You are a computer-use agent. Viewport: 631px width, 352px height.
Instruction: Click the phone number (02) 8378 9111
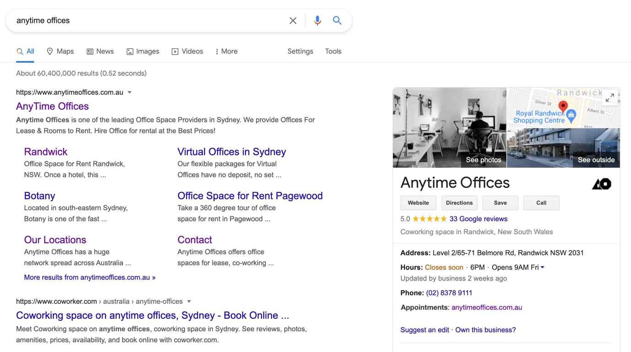(449, 293)
